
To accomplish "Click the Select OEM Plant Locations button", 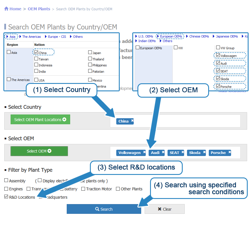I will pyautogui.click(x=40, y=119).
